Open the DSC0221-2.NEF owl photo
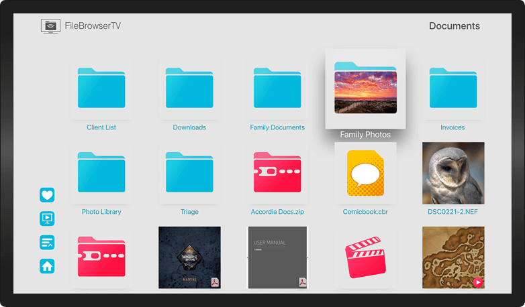Image resolution: width=525 pixels, height=307 pixels. click(452, 173)
